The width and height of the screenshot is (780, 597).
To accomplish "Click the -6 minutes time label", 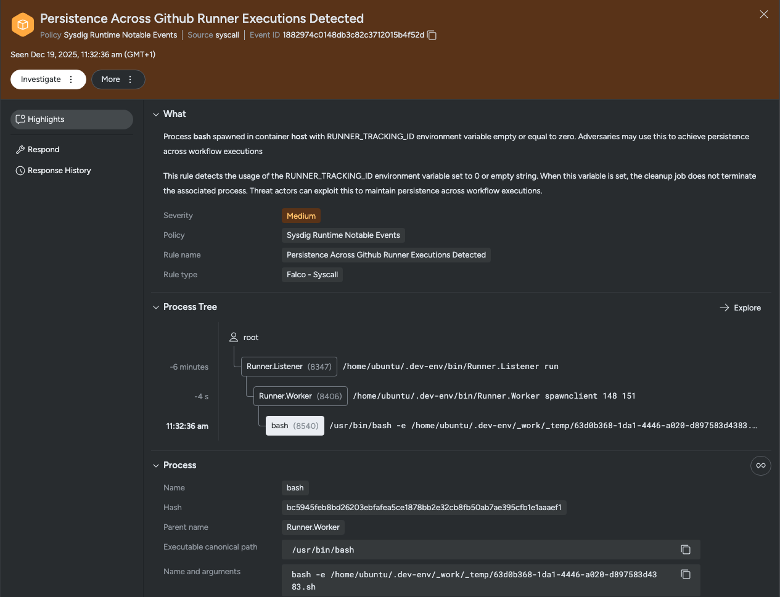I will (189, 367).
